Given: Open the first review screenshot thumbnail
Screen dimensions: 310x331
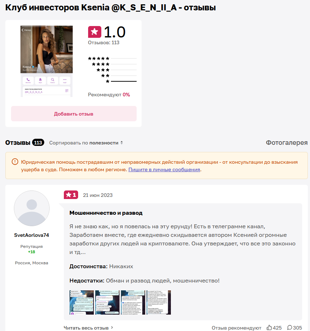Looking at the screenshot, I should [82, 302].
